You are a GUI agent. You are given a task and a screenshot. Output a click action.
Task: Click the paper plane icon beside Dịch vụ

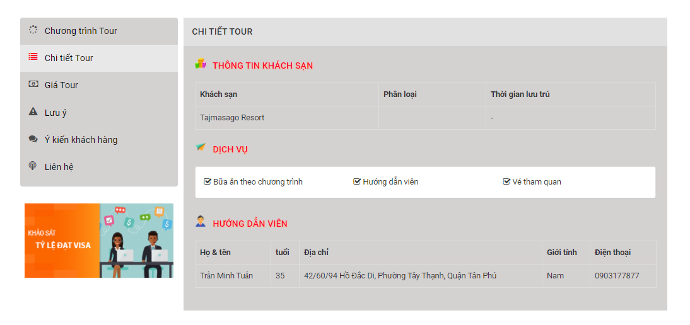[x=201, y=147]
